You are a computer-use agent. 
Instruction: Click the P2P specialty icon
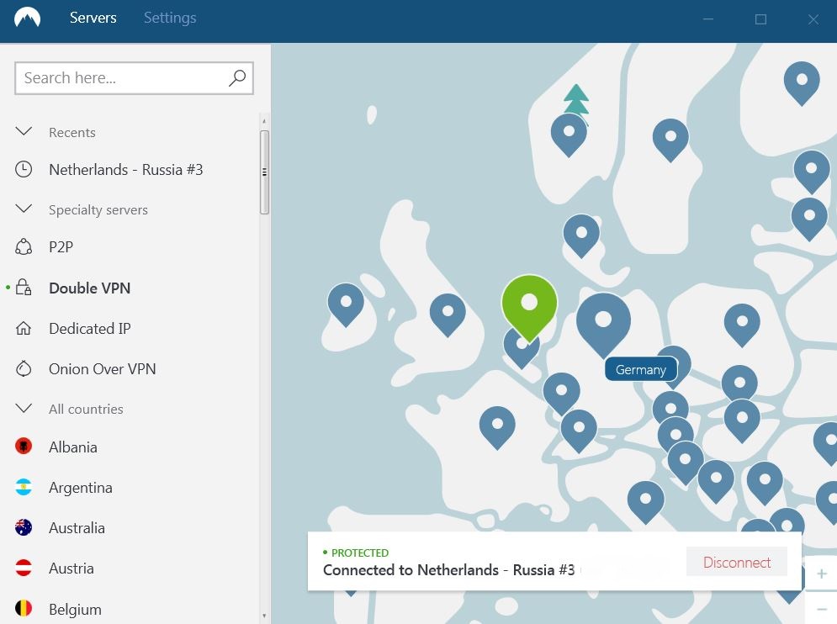24,247
